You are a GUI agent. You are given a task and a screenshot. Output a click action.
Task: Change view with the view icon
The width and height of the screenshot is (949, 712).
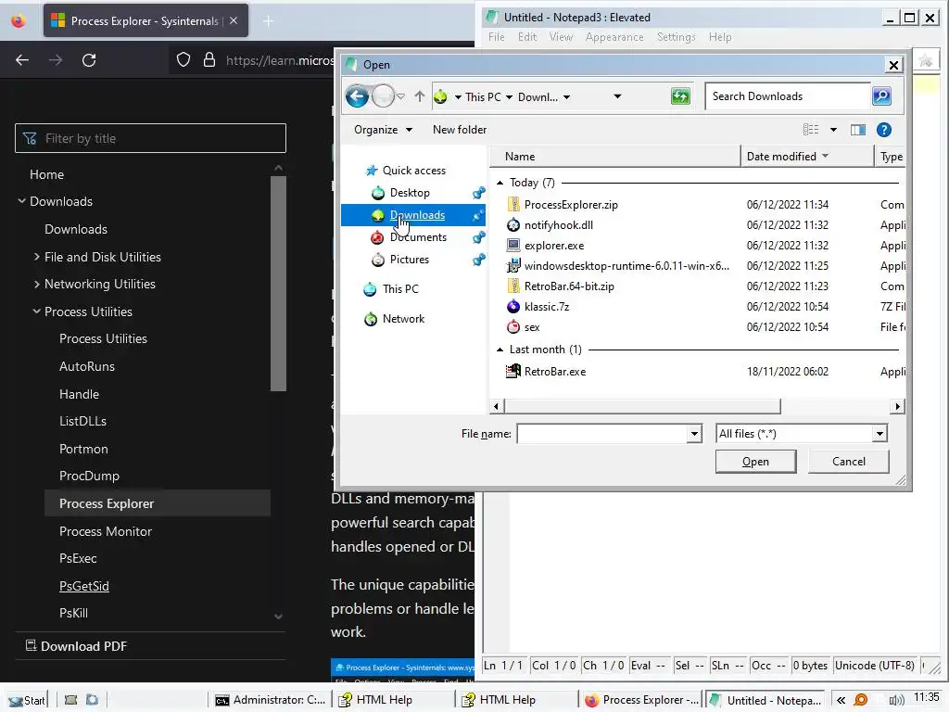point(811,130)
